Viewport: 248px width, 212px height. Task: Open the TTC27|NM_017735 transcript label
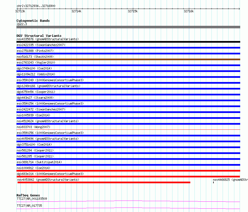pos(29,206)
